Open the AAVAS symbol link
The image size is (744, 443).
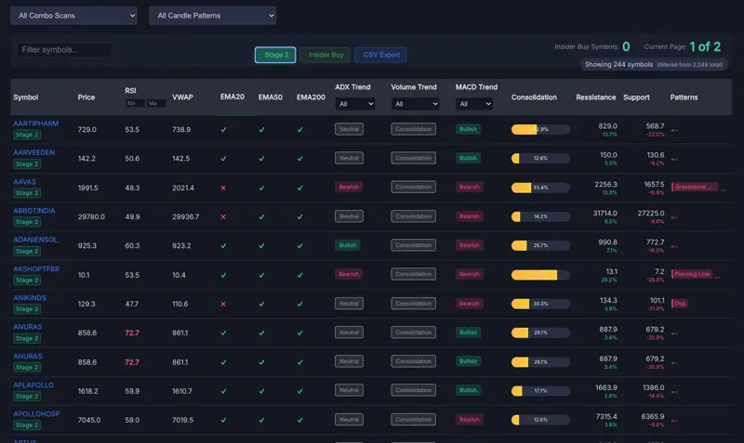[x=25, y=182]
